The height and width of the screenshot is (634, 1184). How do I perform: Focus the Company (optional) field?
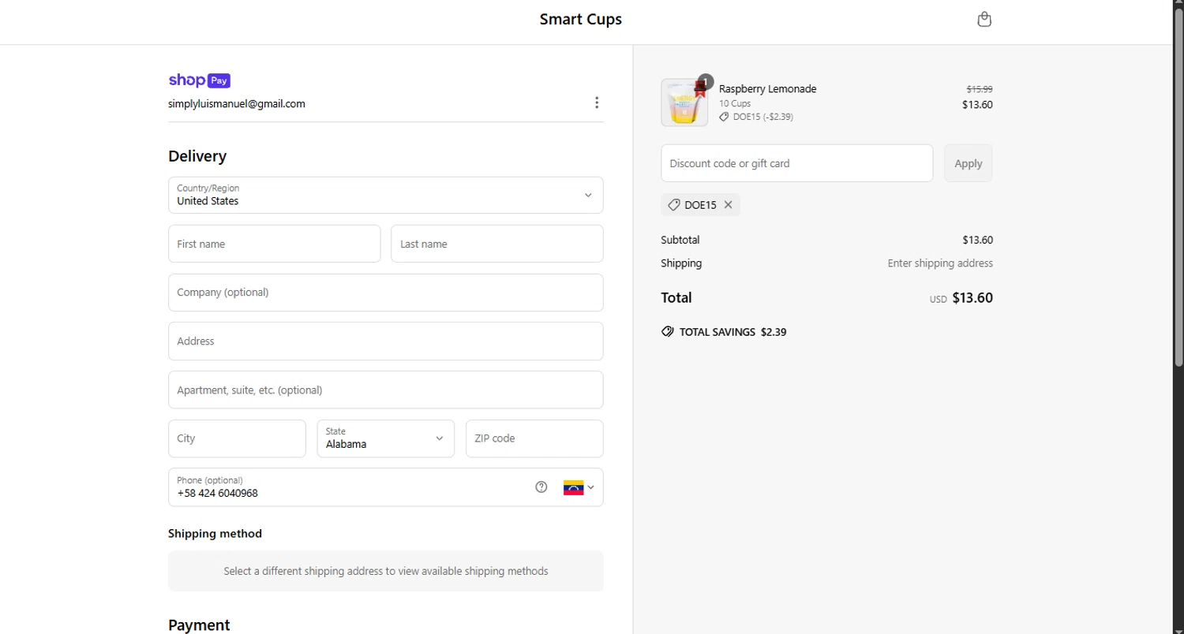(x=386, y=293)
